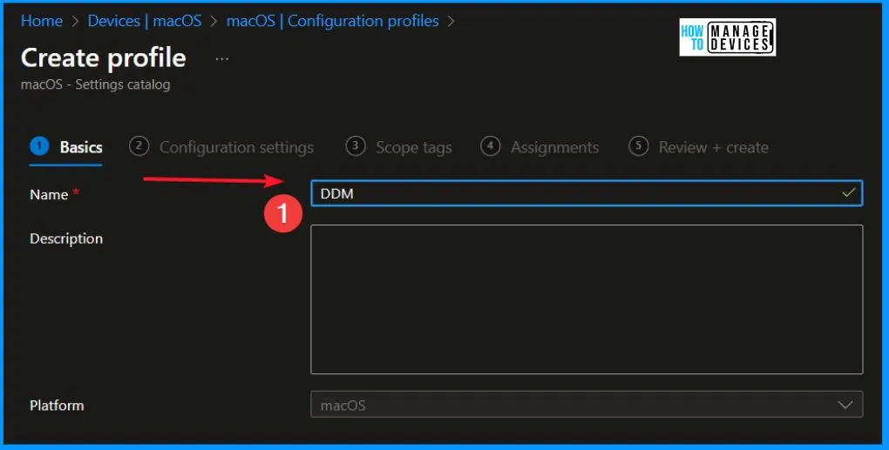Select the step 3 circle icon
This screenshot has height=450, width=889.
tap(355, 146)
